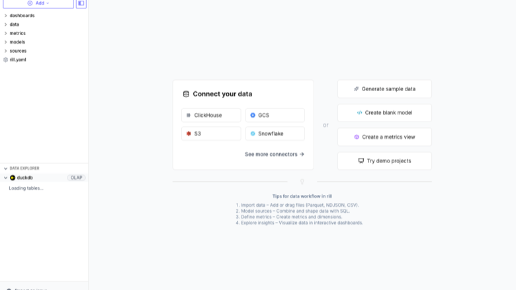Expand the metrics folder chevron
This screenshot has height=290, width=516.
pyautogui.click(x=5, y=34)
